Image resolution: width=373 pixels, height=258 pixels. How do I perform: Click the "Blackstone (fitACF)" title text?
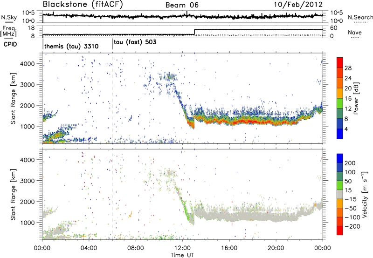[83, 5]
